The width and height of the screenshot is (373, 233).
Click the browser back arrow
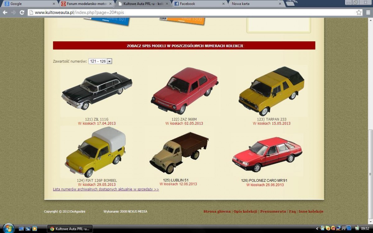pyautogui.click(x=5, y=12)
